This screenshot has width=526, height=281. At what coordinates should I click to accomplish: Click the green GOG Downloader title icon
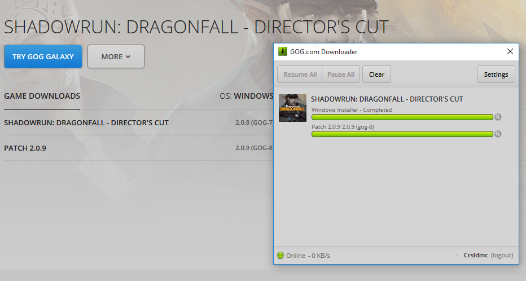tap(282, 52)
